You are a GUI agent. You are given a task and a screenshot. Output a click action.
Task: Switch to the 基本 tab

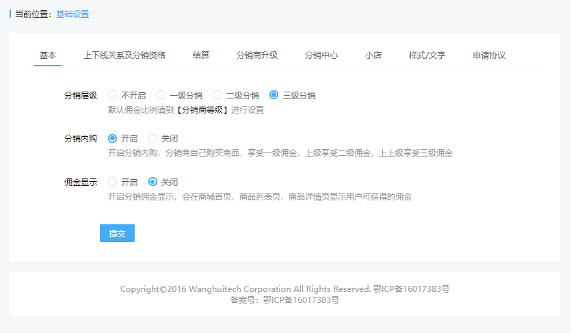48,55
